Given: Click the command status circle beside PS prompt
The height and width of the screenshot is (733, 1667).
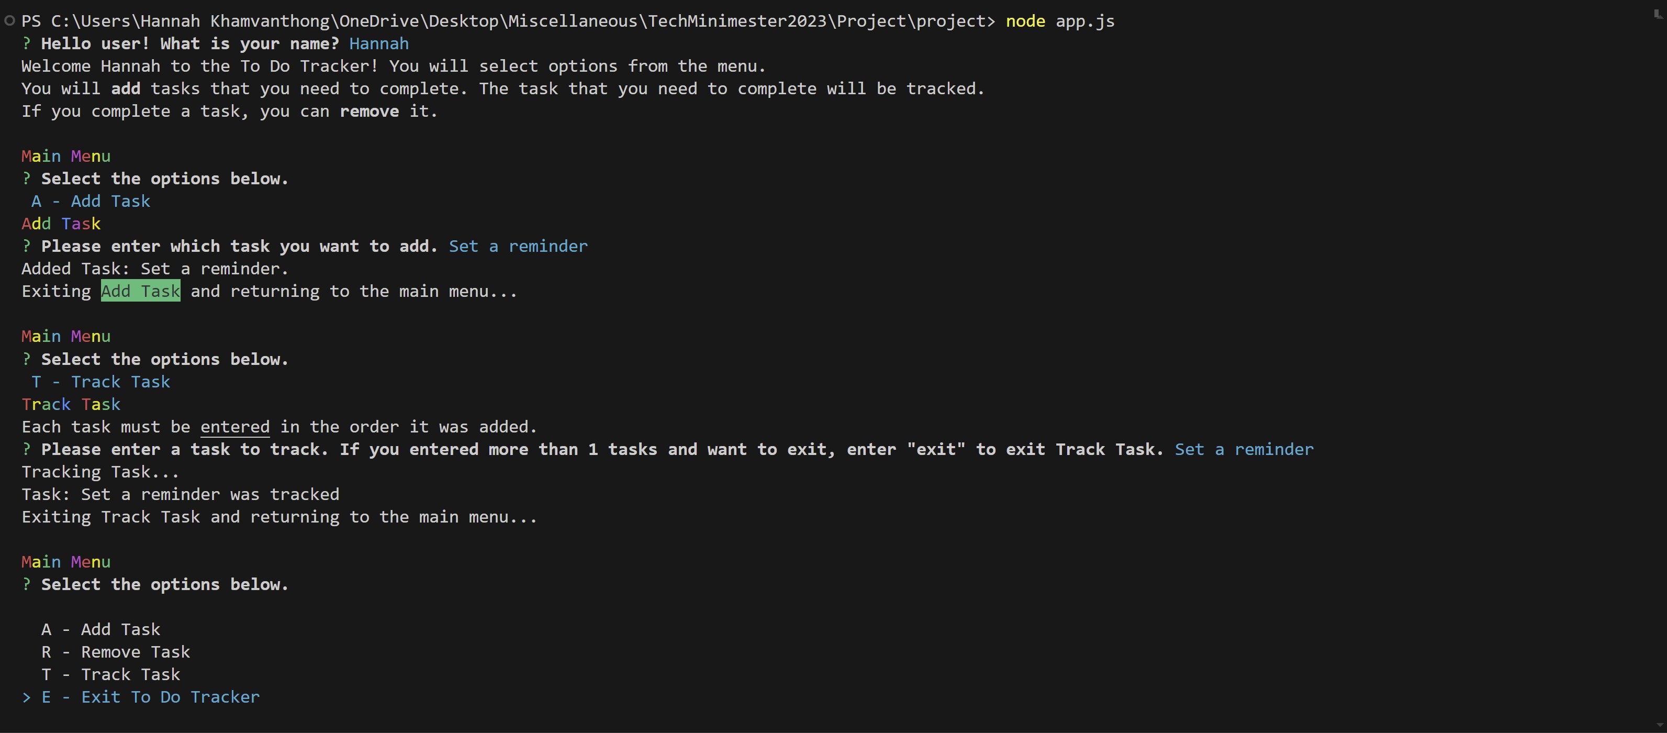Looking at the screenshot, I should (9, 21).
